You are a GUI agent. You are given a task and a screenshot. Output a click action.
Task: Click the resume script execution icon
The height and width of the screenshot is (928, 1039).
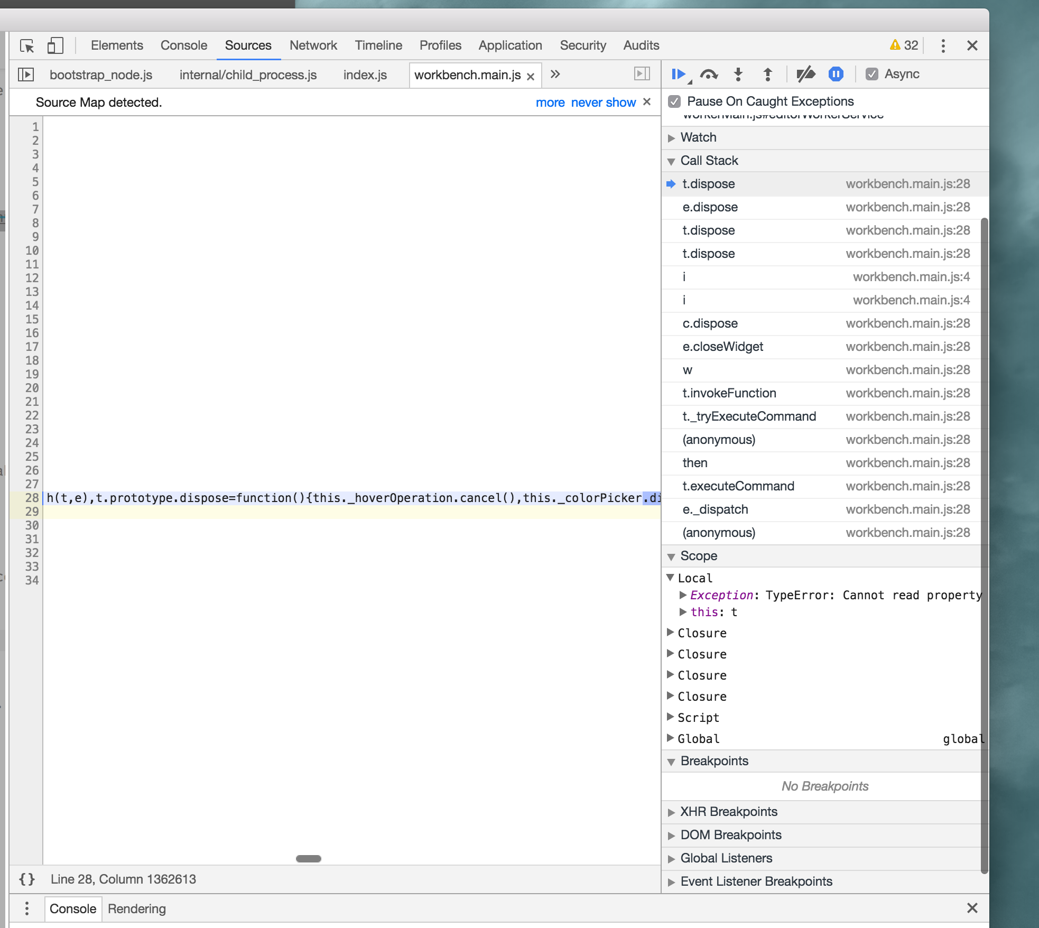click(679, 75)
